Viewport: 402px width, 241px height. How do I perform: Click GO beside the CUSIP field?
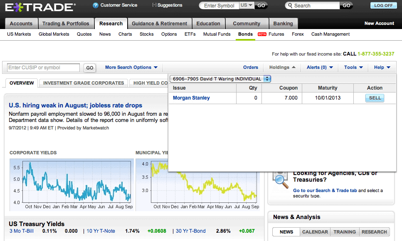coord(90,68)
